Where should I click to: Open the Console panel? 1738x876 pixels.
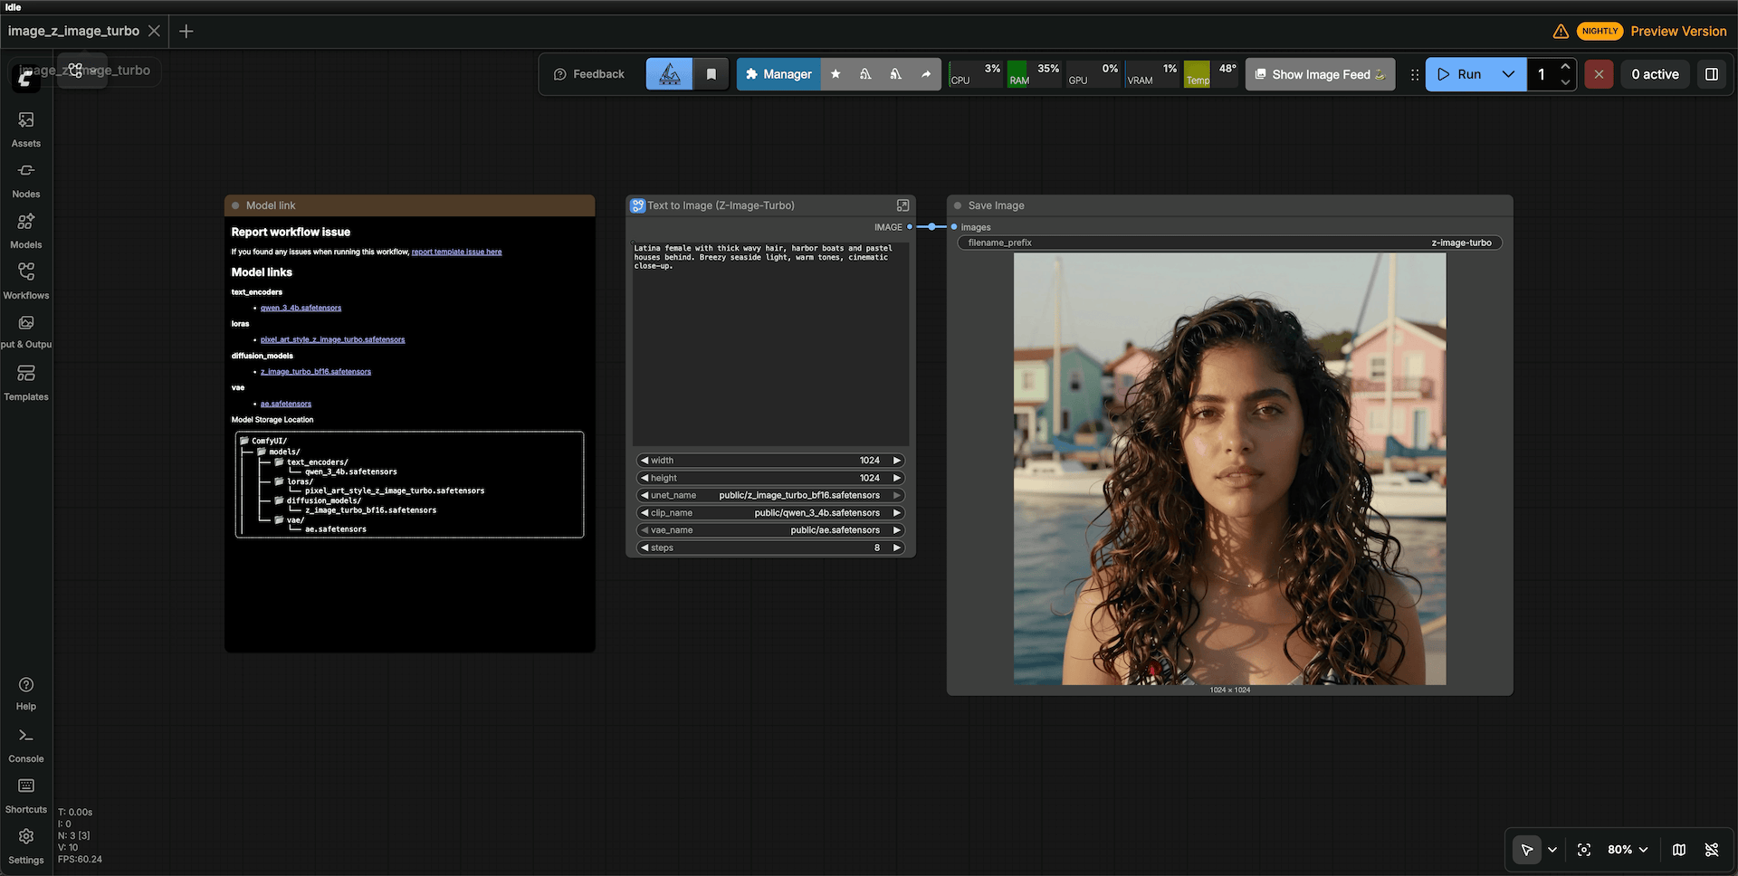(26, 744)
